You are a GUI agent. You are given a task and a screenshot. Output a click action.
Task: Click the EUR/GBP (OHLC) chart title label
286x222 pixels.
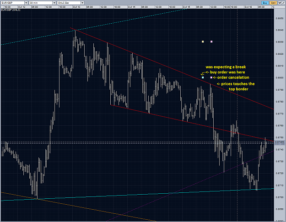pyautogui.click(x=11, y=10)
